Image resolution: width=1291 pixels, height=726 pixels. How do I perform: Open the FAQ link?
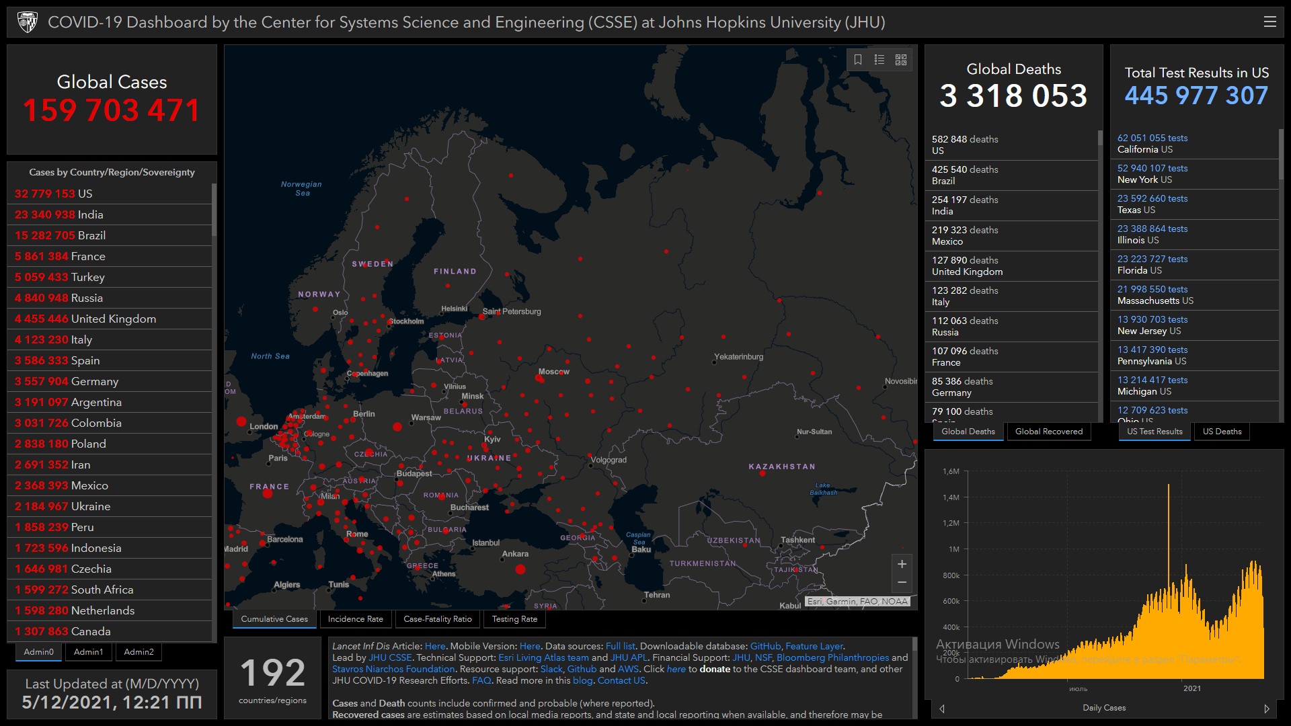[x=481, y=680]
